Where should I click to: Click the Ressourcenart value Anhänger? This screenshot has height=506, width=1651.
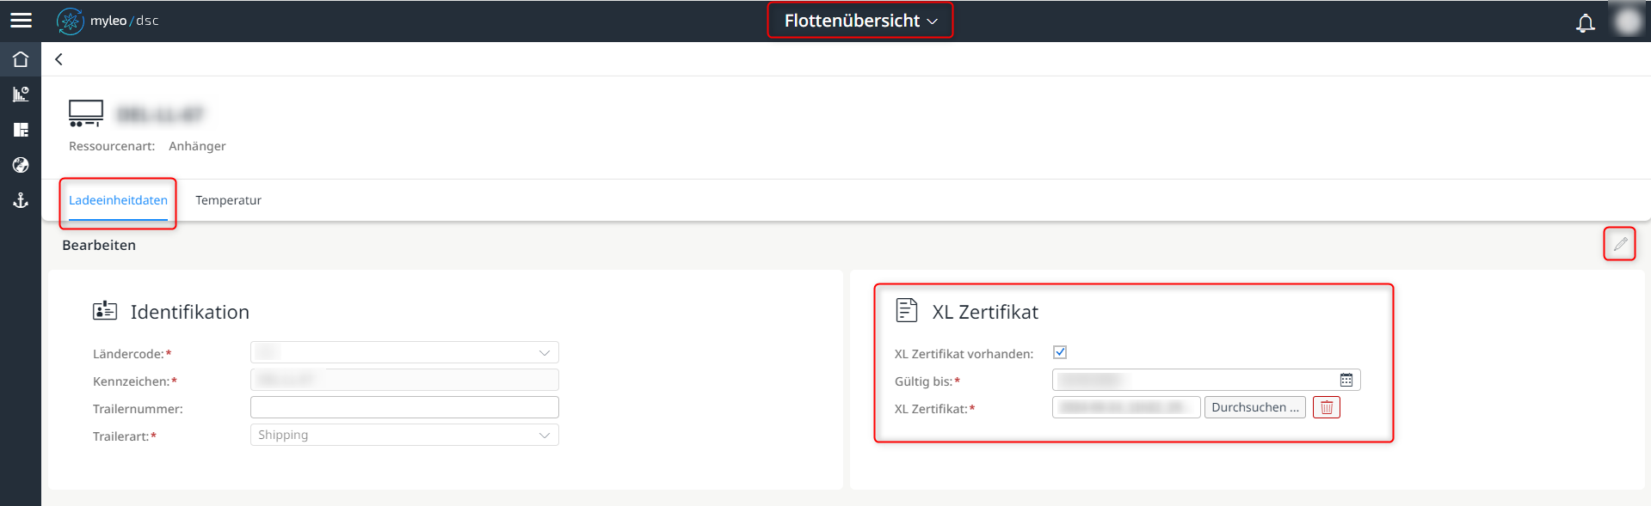coord(197,146)
